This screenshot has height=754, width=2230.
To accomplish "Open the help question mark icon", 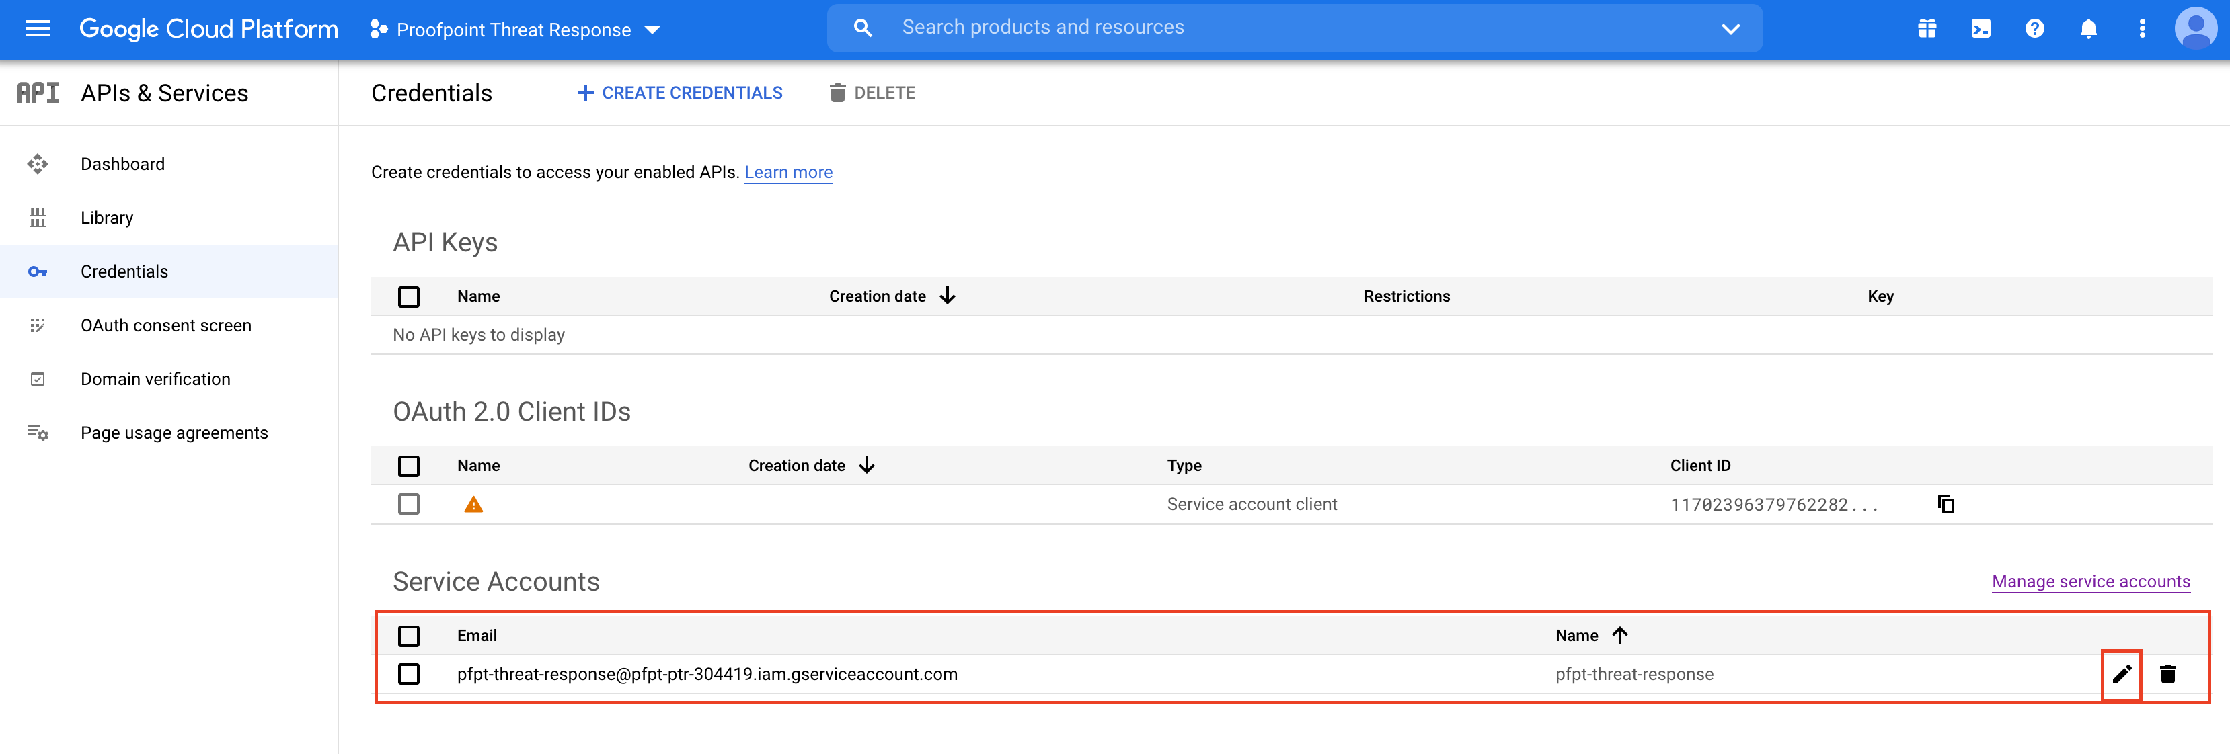I will click(x=2034, y=28).
